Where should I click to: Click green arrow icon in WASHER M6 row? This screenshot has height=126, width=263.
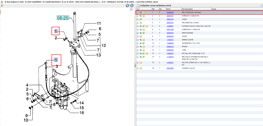coord(144,43)
